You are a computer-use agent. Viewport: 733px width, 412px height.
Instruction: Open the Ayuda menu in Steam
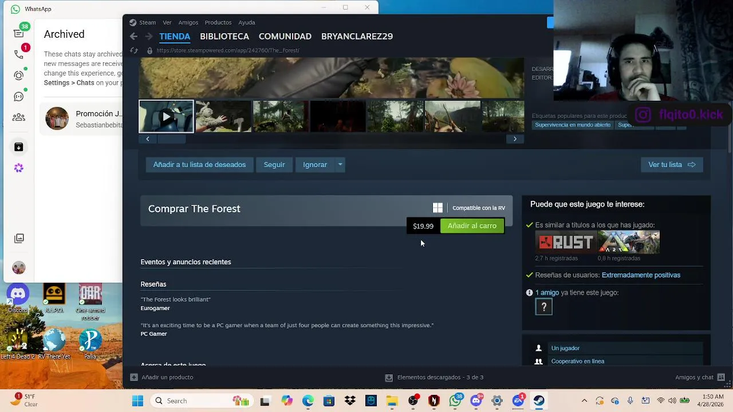coord(247,22)
